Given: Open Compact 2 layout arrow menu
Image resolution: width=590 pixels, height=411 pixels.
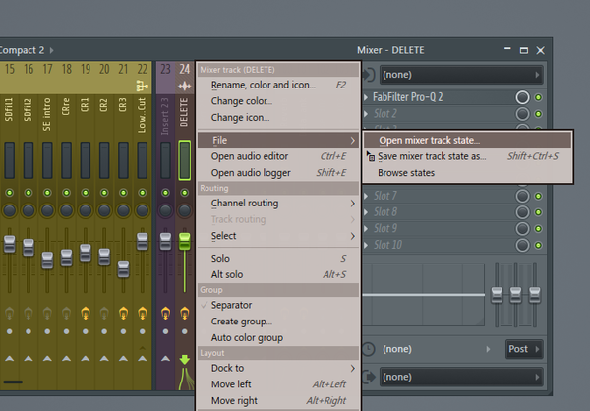Looking at the screenshot, I should click(51, 50).
